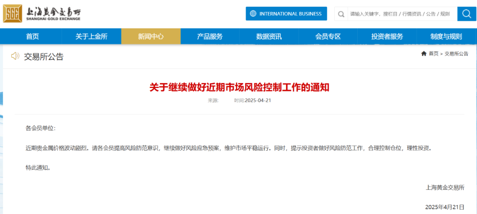The width and height of the screenshot is (477, 214).
Task: Click the Shanghai Gold Exchange logo
Action: pos(42,14)
